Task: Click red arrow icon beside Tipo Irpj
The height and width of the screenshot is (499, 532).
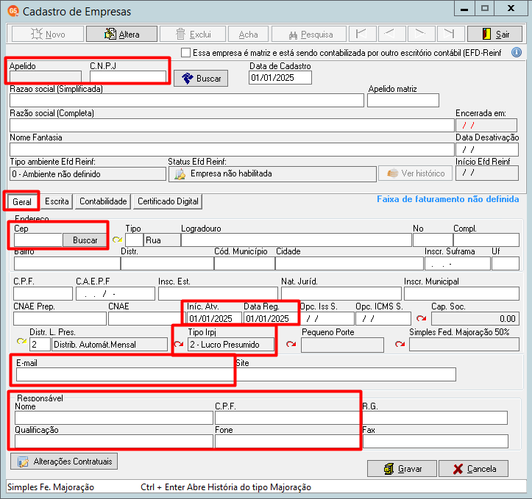Action: coord(179,344)
